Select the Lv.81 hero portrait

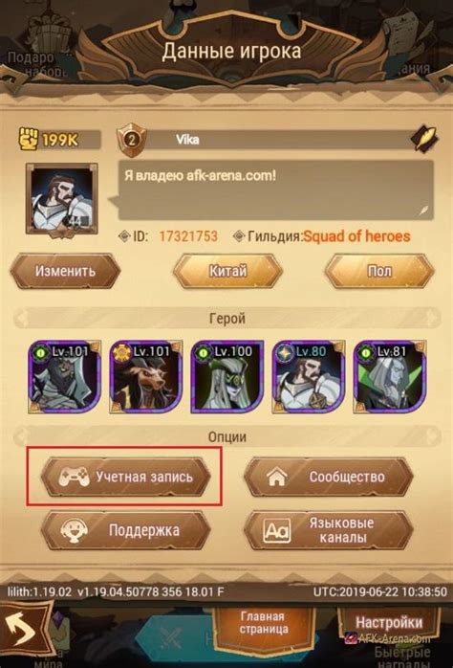click(x=390, y=377)
